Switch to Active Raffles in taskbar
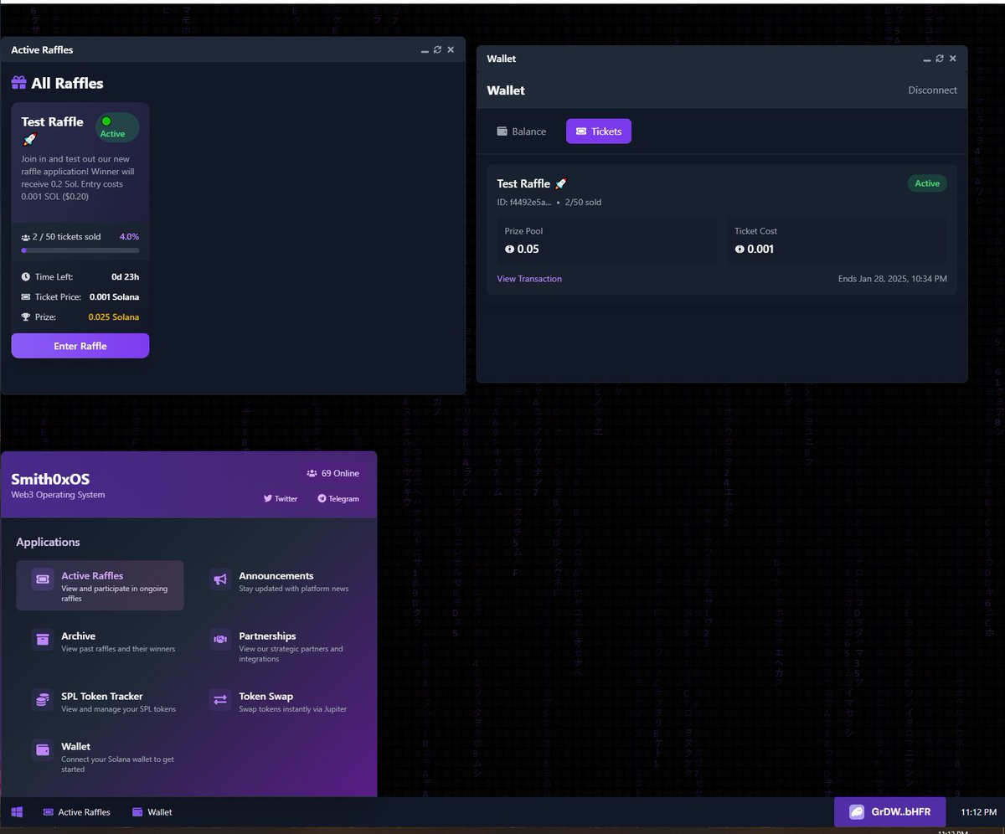The image size is (1005, 834). 76,812
